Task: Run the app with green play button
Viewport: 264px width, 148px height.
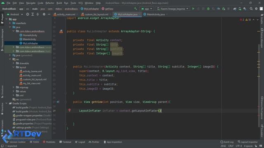Action: (193, 9)
